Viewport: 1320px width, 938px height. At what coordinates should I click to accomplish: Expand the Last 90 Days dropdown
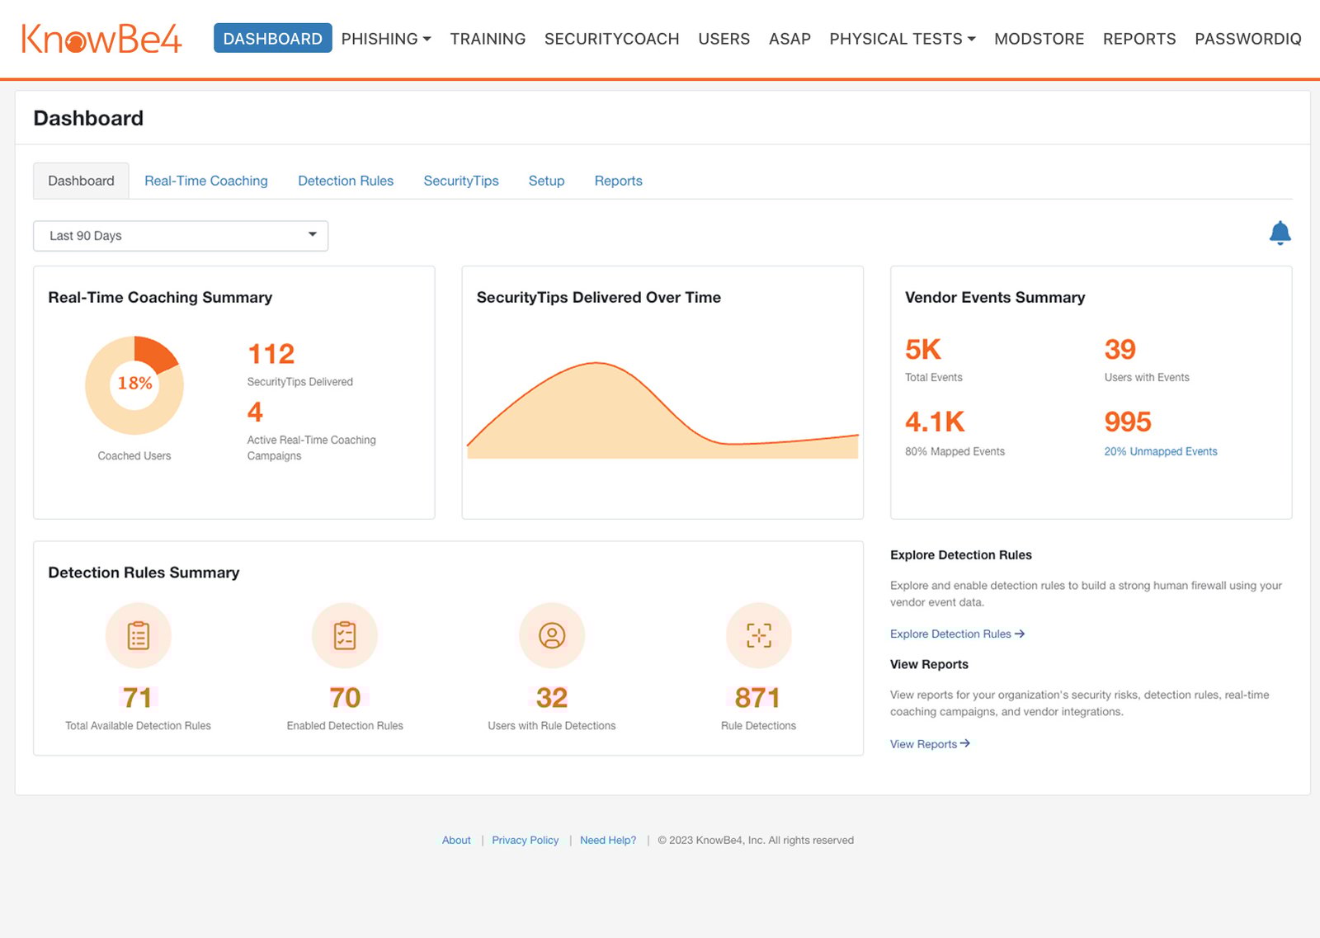point(180,235)
